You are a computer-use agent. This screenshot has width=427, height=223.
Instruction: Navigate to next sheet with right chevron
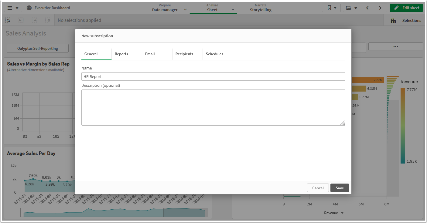pyautogui.click(x=381, y=8)
